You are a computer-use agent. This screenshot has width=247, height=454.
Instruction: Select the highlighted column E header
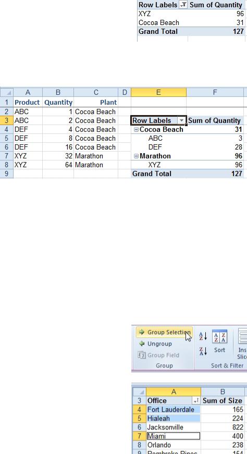point(159,92)
